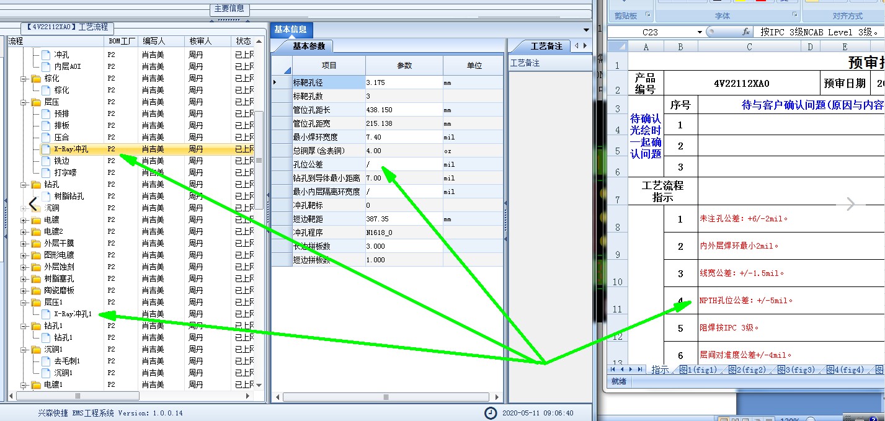Click the document icon beside 去毛刺1

pyautogui.click(x=45, y=361)
